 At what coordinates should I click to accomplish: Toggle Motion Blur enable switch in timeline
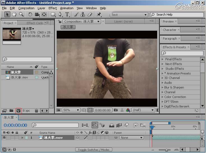coord(126,125)
